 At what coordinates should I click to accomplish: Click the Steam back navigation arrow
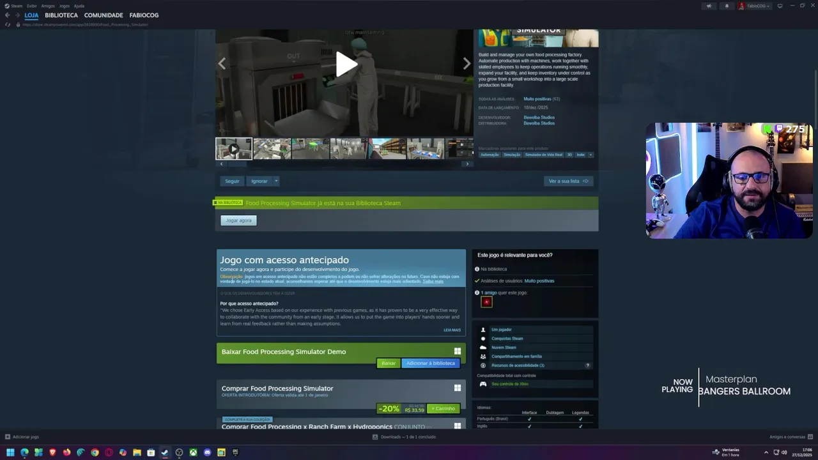(x=8, y=15)
